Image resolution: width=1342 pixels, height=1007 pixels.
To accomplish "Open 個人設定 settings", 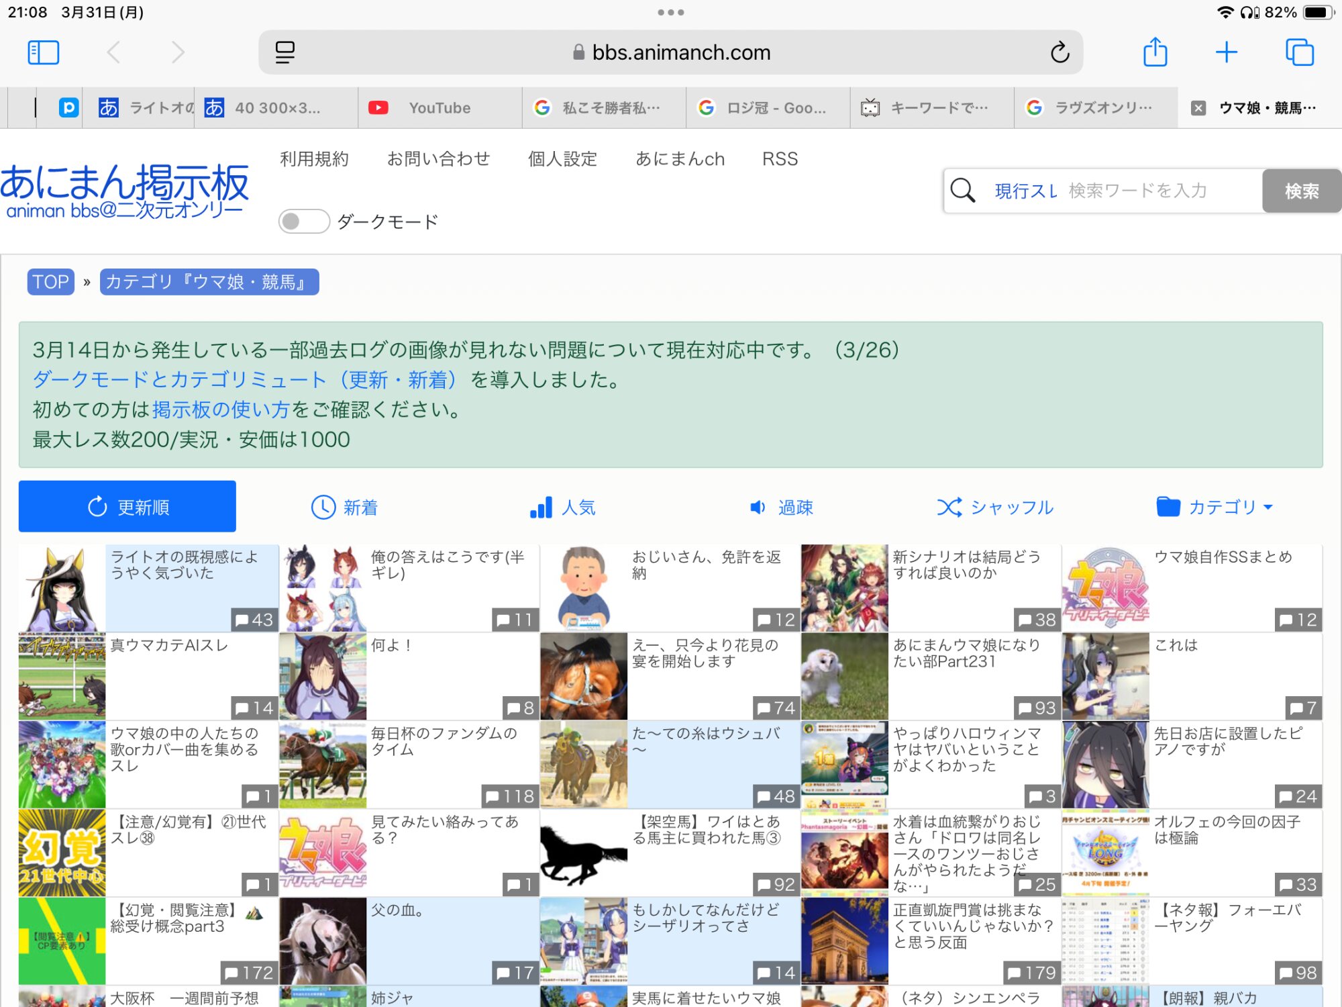I will (562, 158).
